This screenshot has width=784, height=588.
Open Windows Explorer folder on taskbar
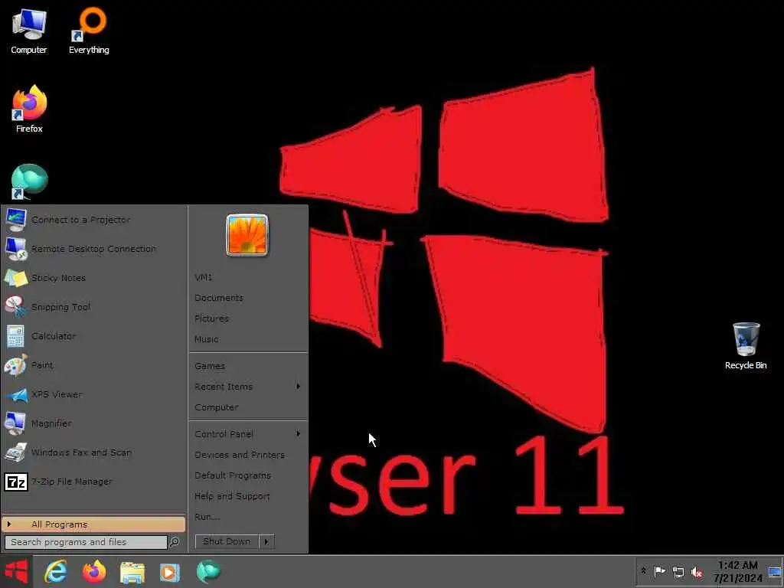point(132,573)
